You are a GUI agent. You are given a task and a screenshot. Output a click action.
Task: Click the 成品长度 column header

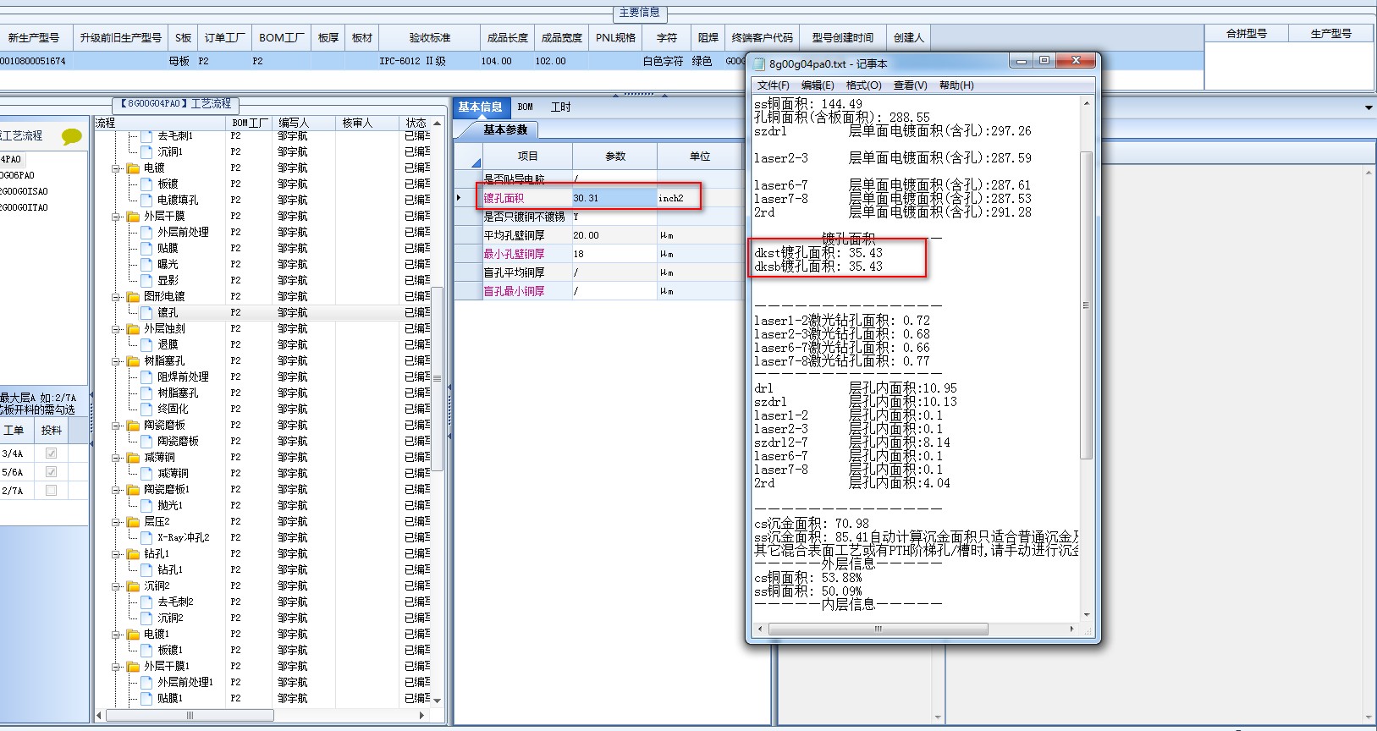click(x=508, y=38)
